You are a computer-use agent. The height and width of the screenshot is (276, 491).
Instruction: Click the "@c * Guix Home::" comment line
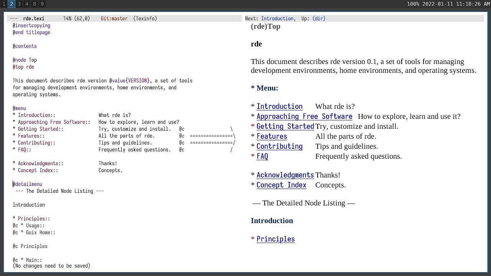click(34, 233)
